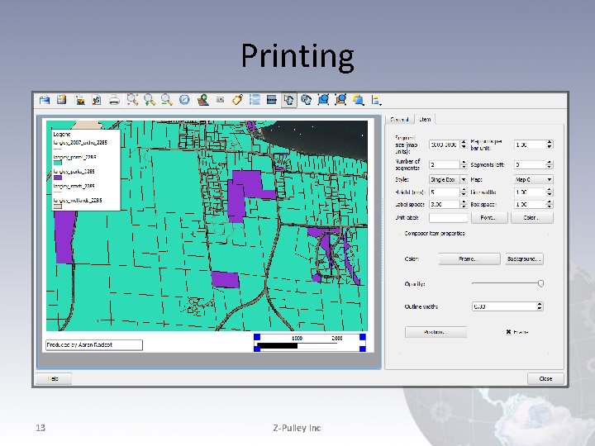Open the Load from template tool
595x446 pixels.
45,100
